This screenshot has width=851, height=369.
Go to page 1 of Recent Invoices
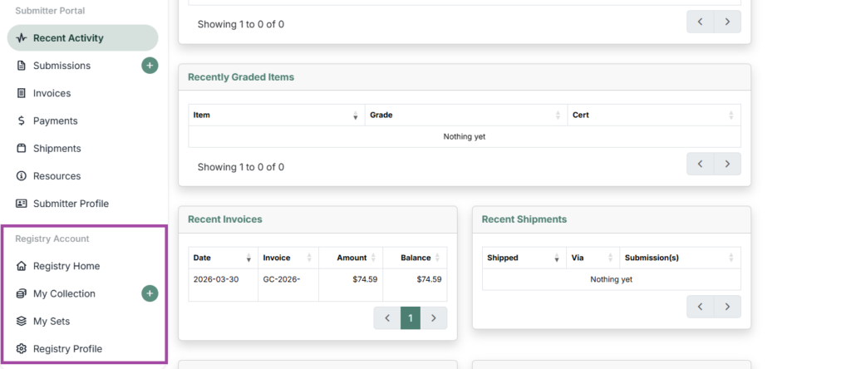411,318
